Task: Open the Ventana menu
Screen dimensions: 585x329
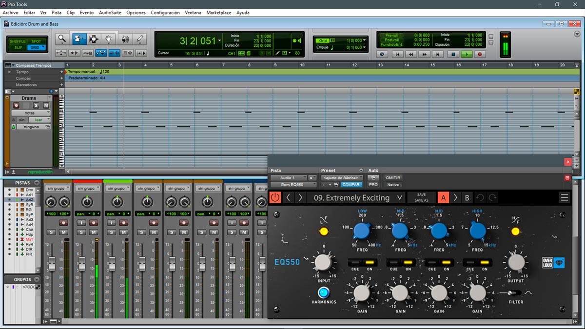Action: [193, 12]
